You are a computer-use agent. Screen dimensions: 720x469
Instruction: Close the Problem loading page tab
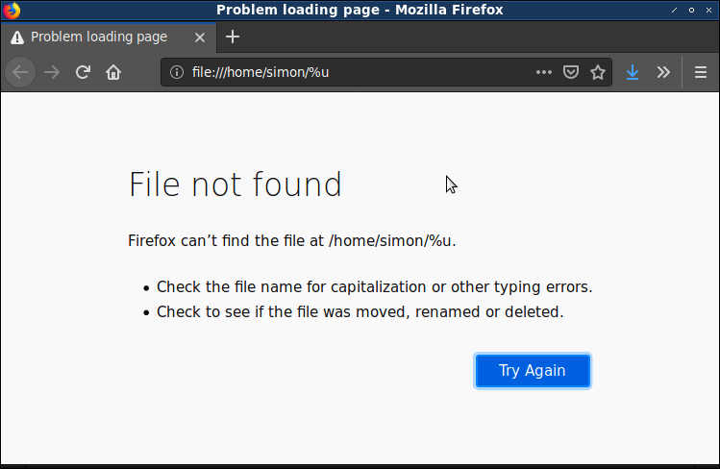[x=200, y=37]
